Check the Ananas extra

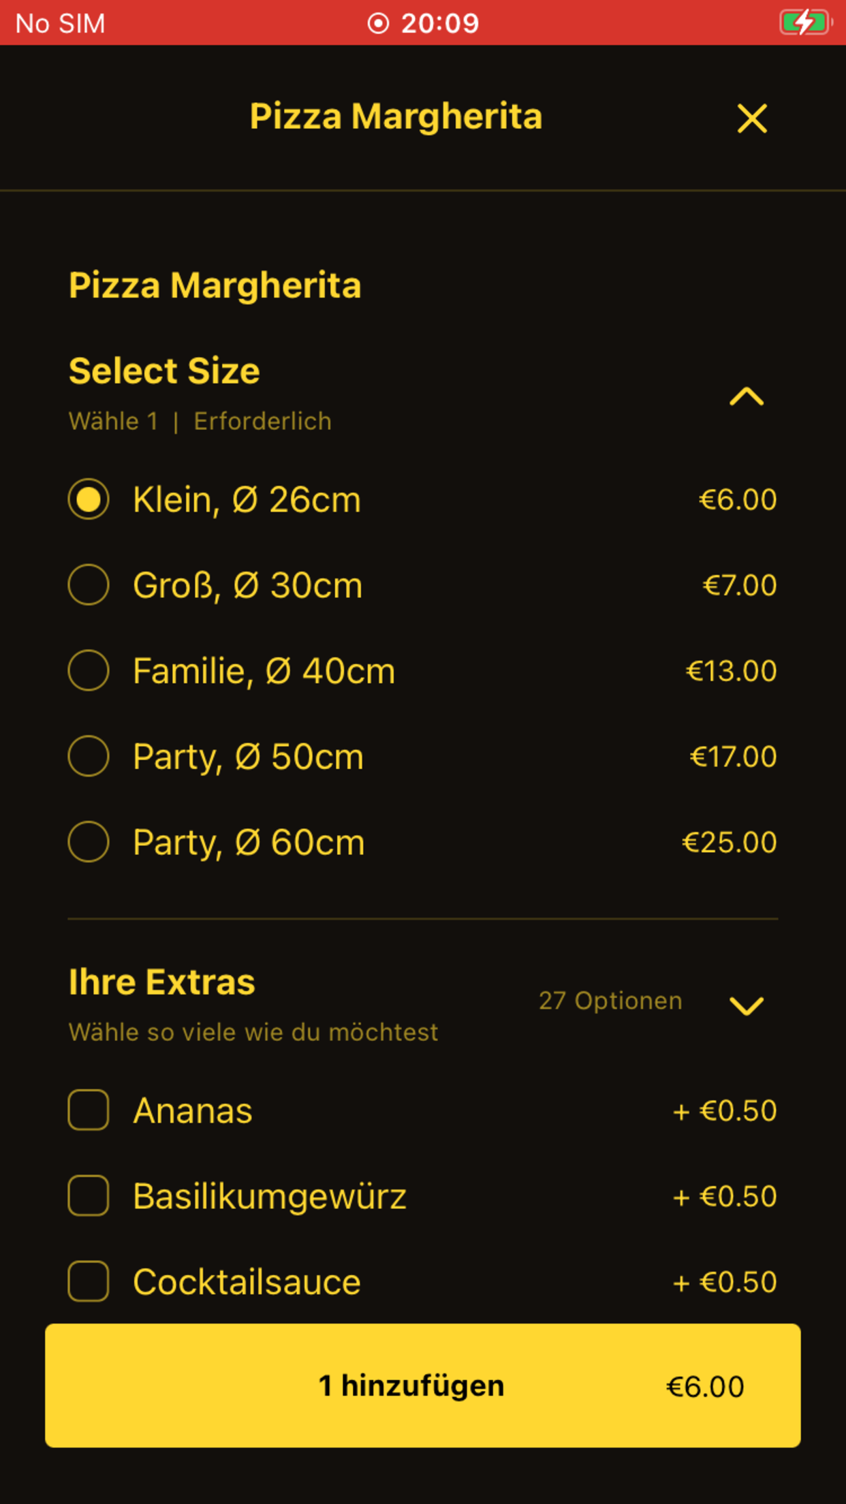click(89, 1110)
